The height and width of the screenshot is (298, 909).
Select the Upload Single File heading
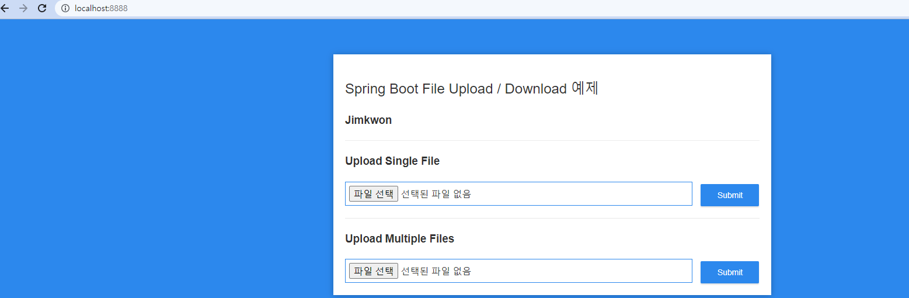point(392,161)
